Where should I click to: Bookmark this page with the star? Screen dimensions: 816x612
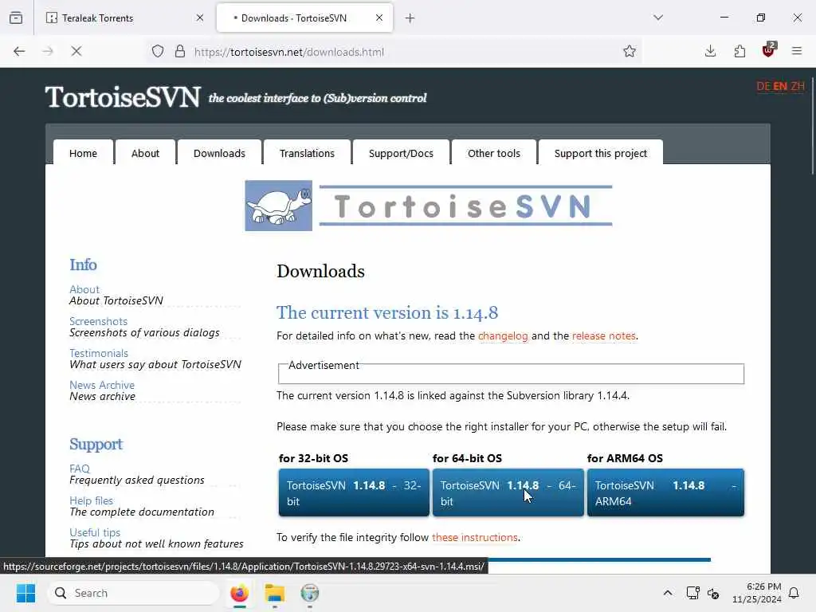[x=630, y=51]
